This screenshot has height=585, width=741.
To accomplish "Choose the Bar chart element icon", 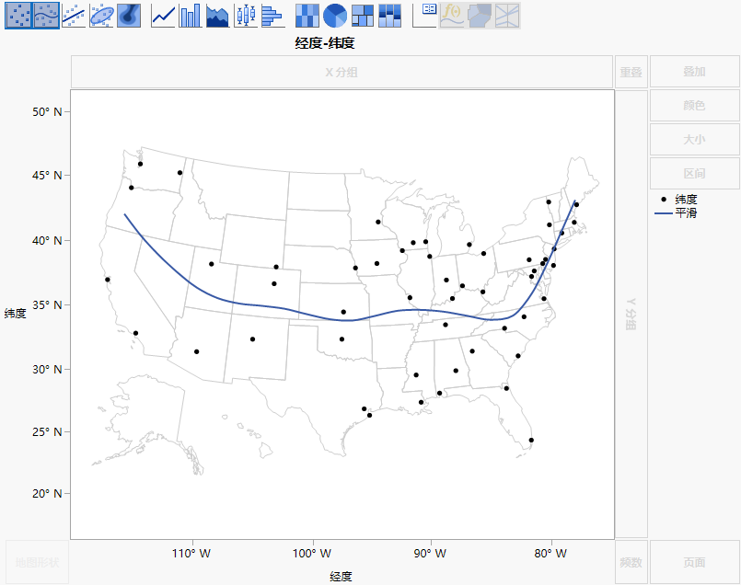I will [191, 16].
